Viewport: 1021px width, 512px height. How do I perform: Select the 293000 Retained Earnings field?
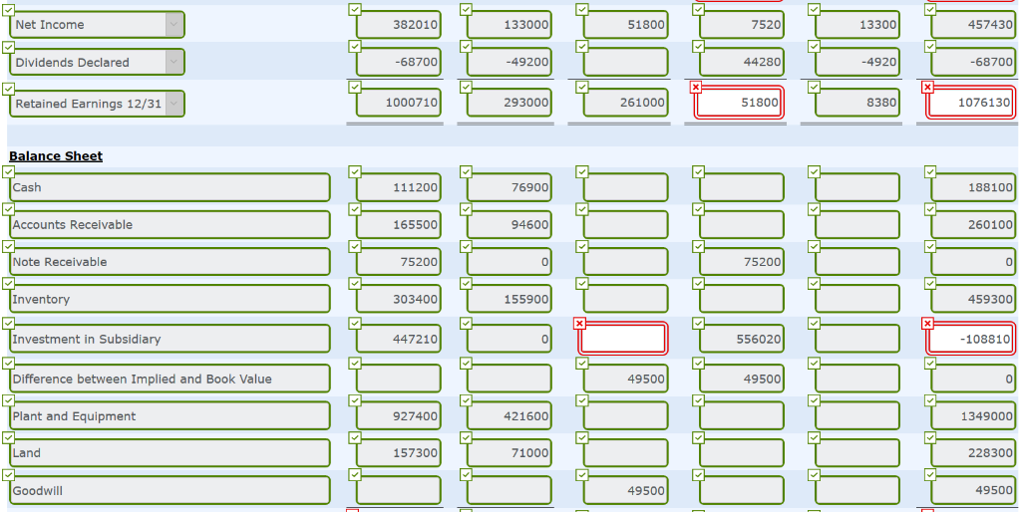(x=510, y=103)
